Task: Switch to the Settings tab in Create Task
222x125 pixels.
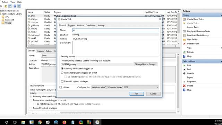Action: pos(101,25)
